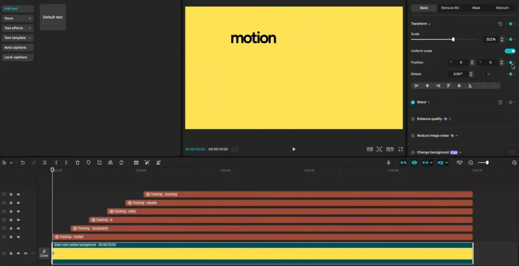This screenshot has height=266, width=519.
Task: Click the Scale slider handle
Action: pyautogui.click(x=453, y=40)
